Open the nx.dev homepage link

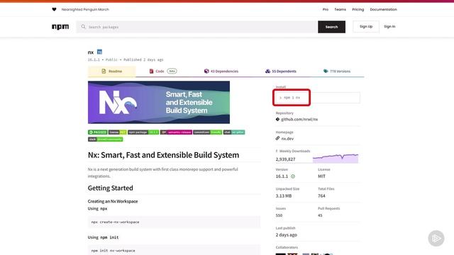pos(287,139)
